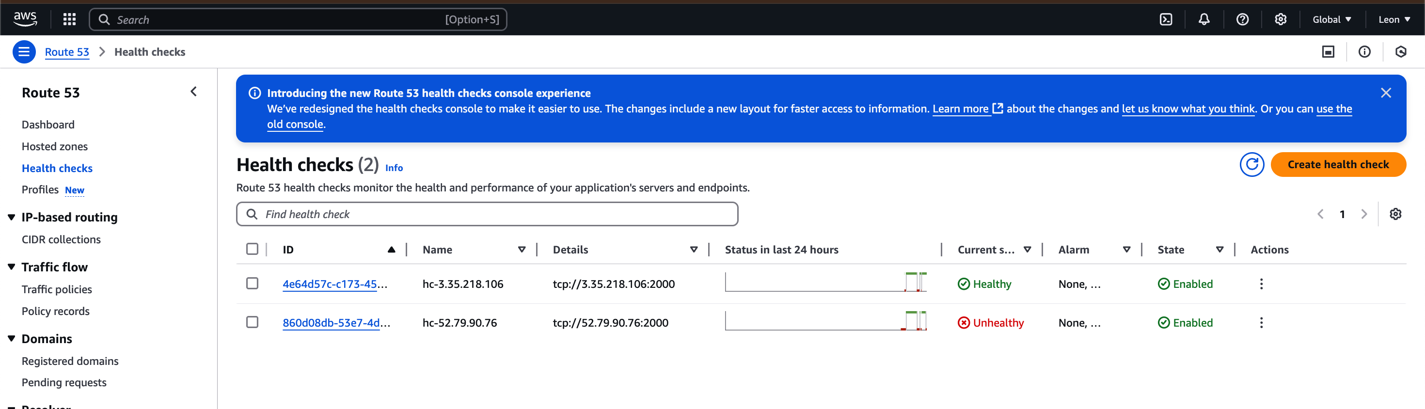Open table preferences gear icon
The height and width of the screenshot is (409, 1425).
[1395, 214]
